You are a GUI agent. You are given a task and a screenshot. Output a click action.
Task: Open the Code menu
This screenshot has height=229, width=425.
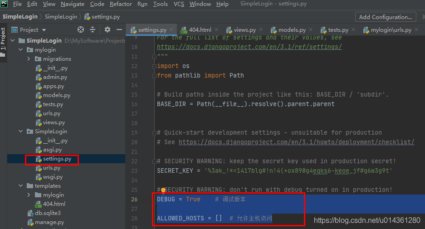[x=97, y=4]
